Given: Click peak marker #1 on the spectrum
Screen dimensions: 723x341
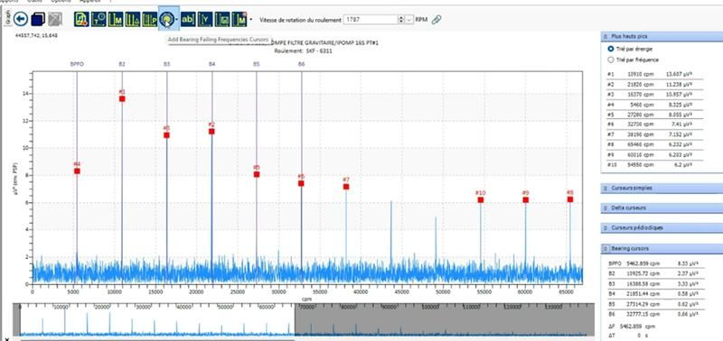Looking at the screenshot, I should (122, 99).
